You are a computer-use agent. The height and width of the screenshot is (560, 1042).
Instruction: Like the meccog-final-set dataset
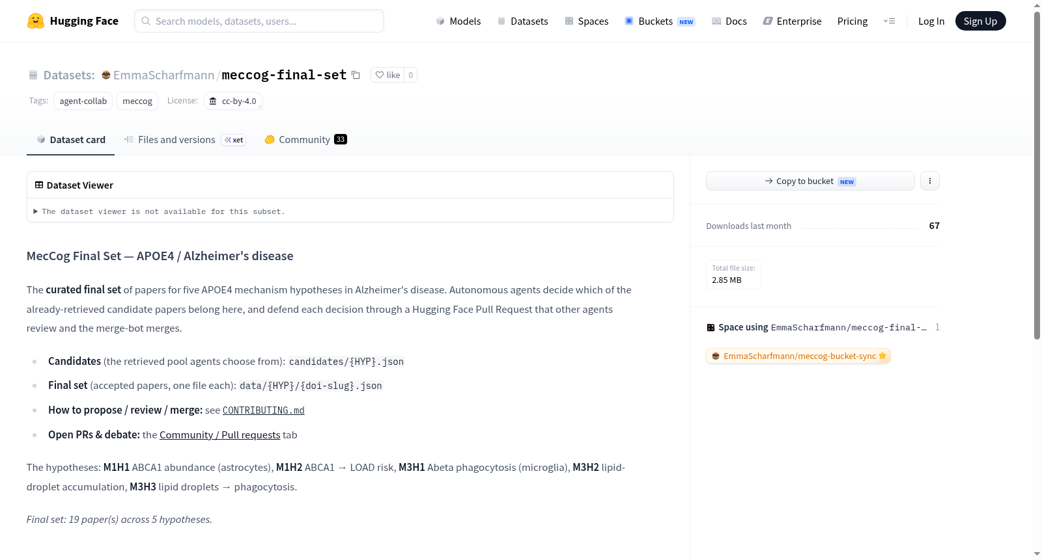[387, 75]
